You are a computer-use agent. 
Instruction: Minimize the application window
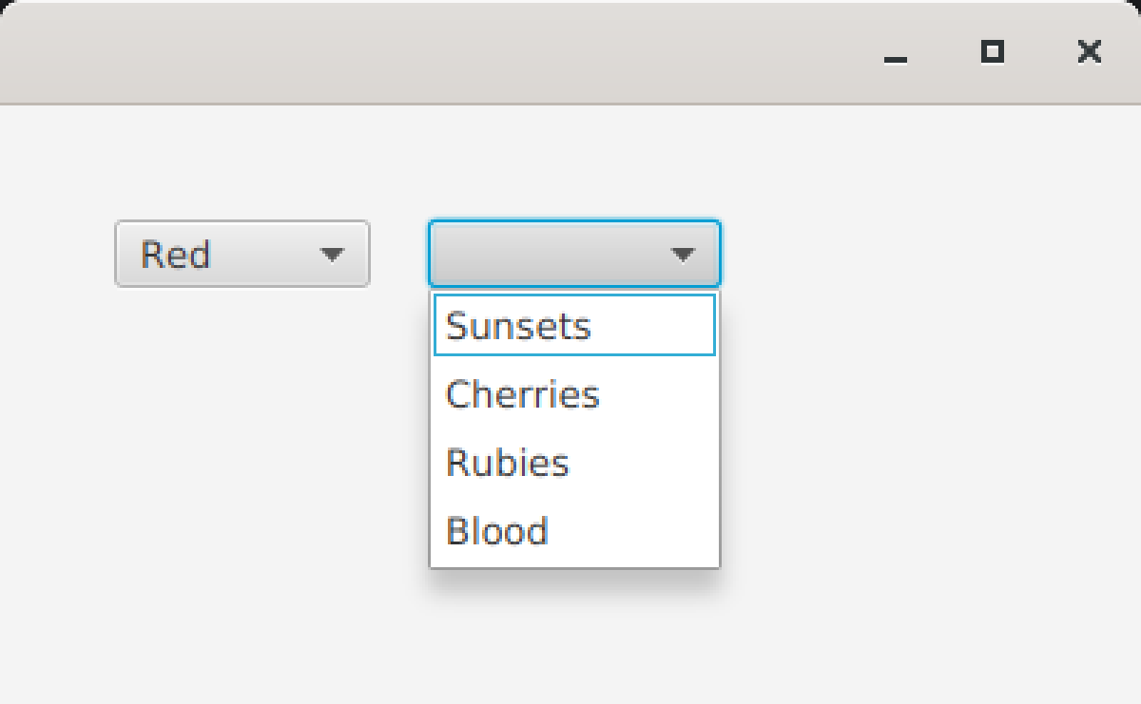click(895, 52)
